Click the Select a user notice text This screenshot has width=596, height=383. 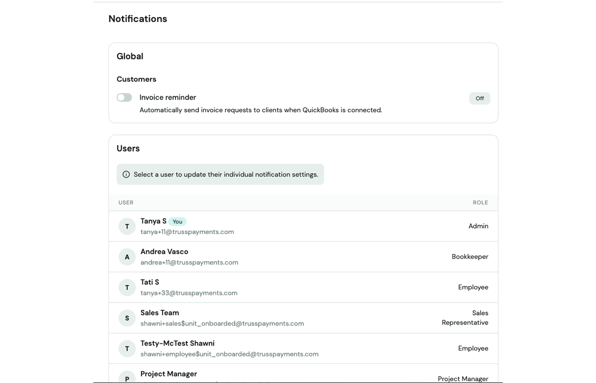click(x=226, y=174)
